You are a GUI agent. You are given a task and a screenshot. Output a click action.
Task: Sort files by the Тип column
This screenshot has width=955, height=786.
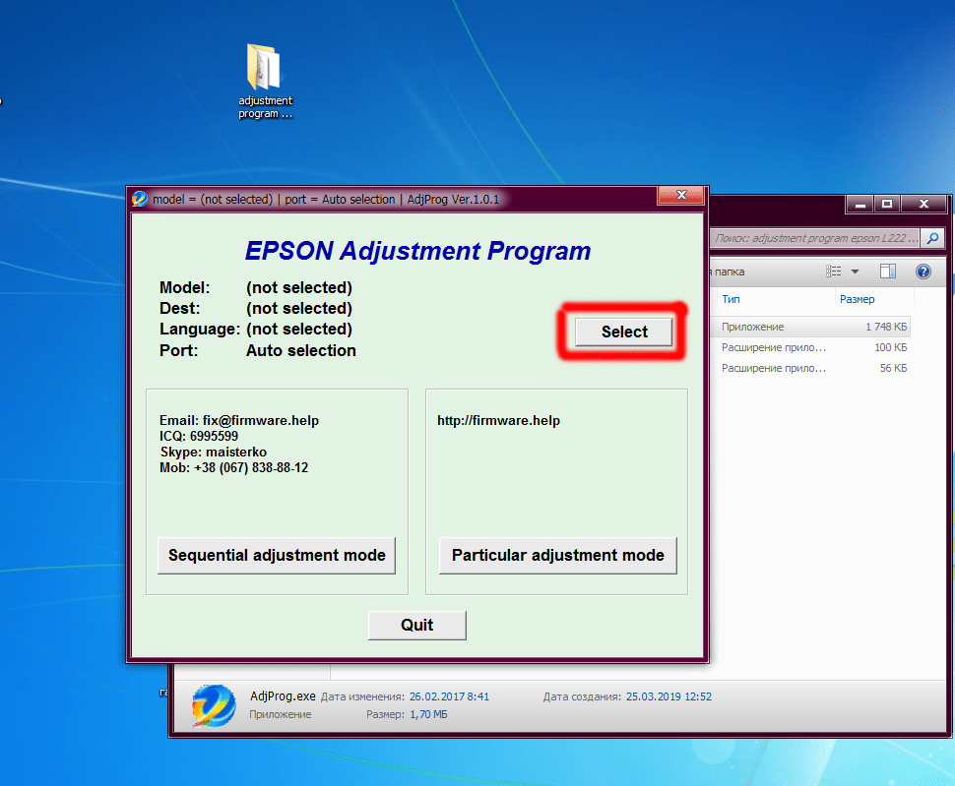click(731, 298)
